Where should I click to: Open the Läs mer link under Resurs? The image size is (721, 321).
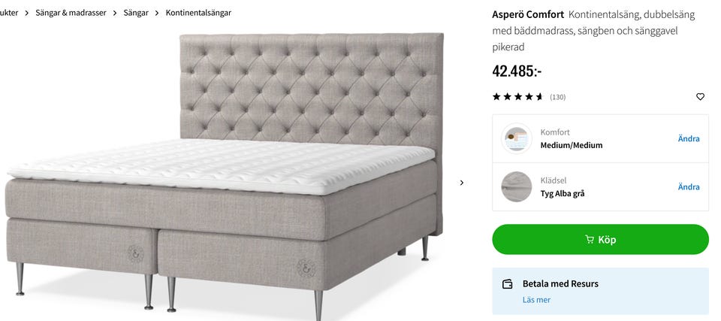coord(536,300)
